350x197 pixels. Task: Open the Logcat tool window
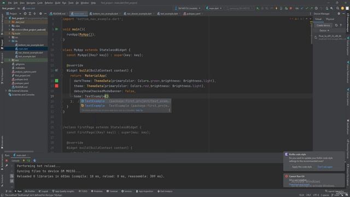coord(43,192)
